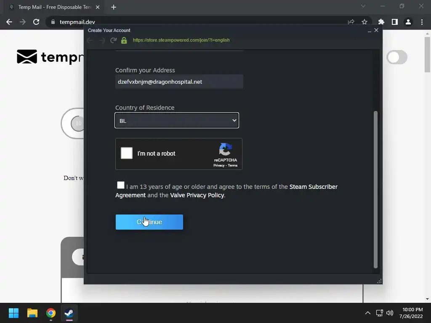The width and height of the screenshot is (431, 323).
Task: Click the blue Continue button
Action: (x=149, y=222)
